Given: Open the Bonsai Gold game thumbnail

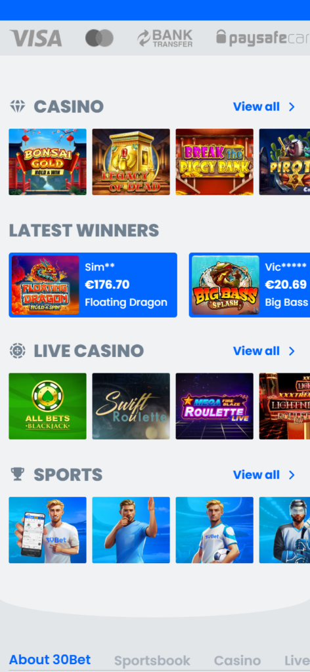Looking at the screenshot, I should pos(47,162).
